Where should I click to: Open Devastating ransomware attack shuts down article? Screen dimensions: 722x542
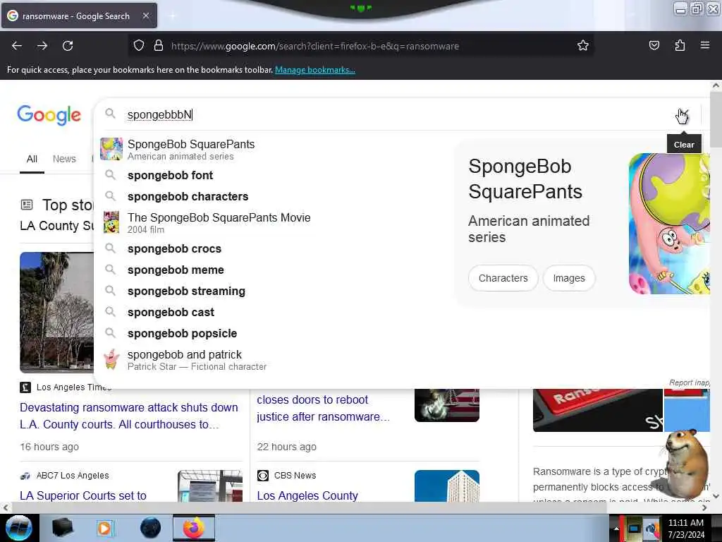(129, 416)
